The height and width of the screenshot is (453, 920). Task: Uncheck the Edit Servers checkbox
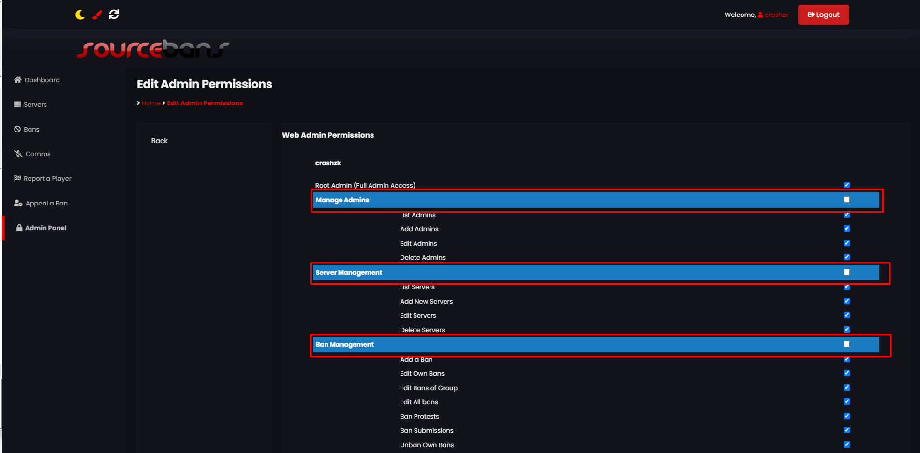point(846,315)
